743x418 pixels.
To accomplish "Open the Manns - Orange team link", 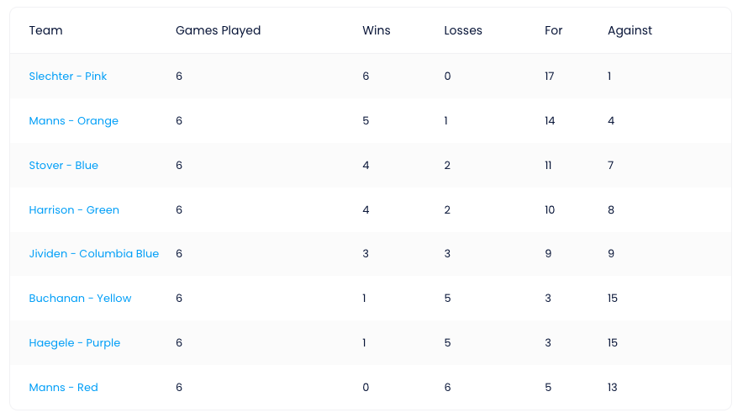I will click(73, 121).
